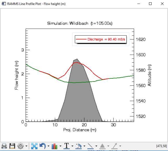Image resolution: width=168 pixels, height=151 pixels.
Task: Select the 'Proj. Distance (m)' axis label
Action: (x=80, y=130)
